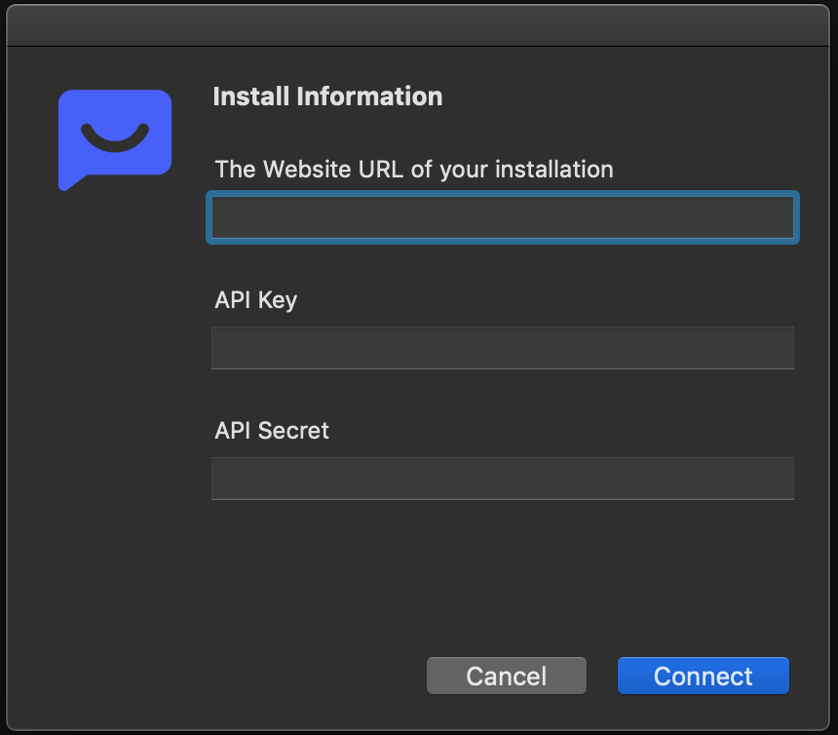Click the dialog's top title bar
This screenshot has width=838, height=735.
pos(419,25)
